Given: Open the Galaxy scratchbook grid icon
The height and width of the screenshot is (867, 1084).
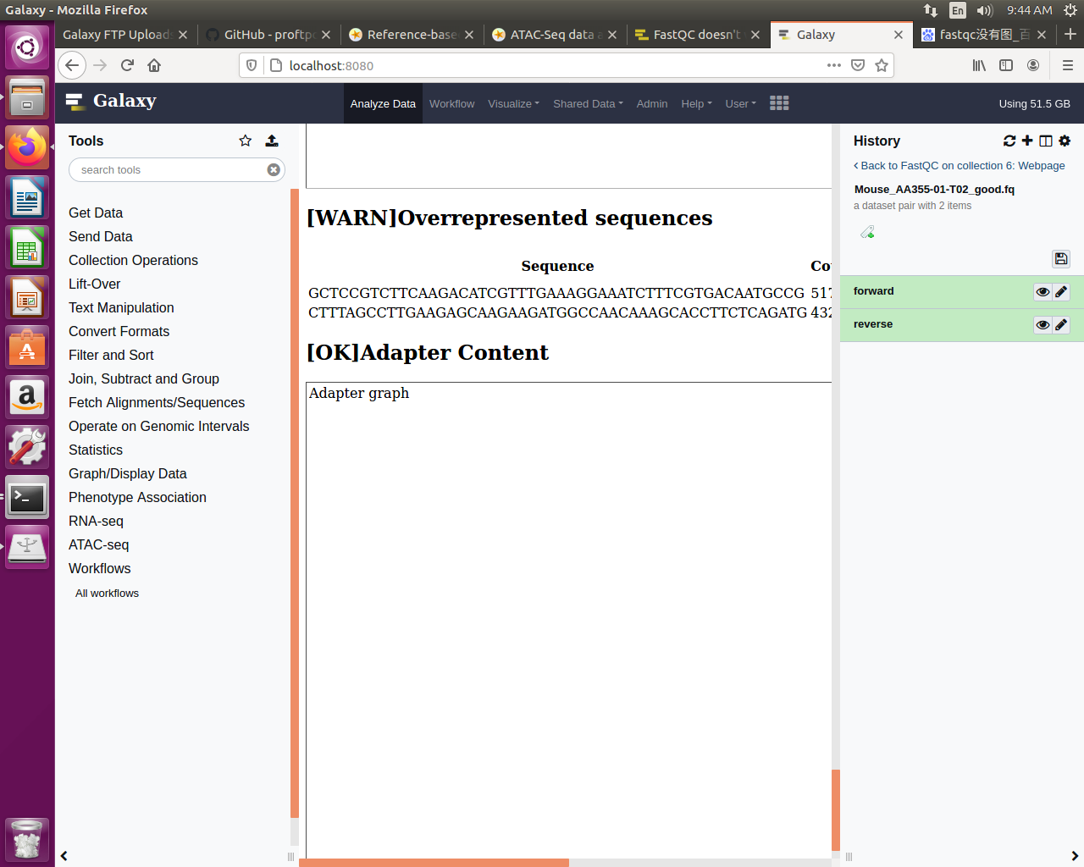Looking at the screenshot, I should click(779, 102).
